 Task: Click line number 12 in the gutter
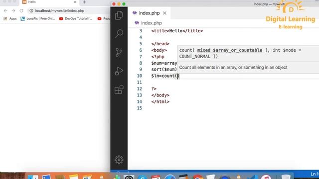(x=140, y=89)
